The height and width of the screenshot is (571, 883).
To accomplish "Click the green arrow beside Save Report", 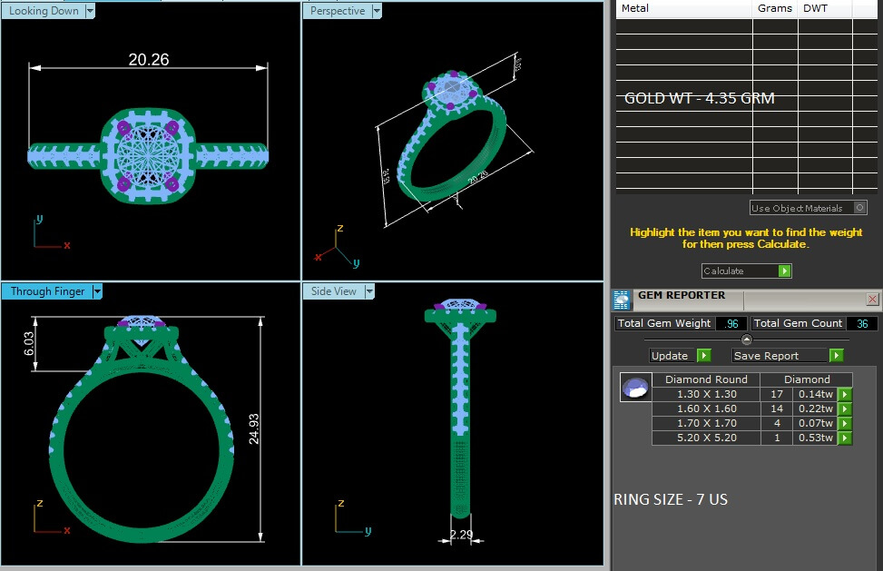I will click(x=836, y=356).
